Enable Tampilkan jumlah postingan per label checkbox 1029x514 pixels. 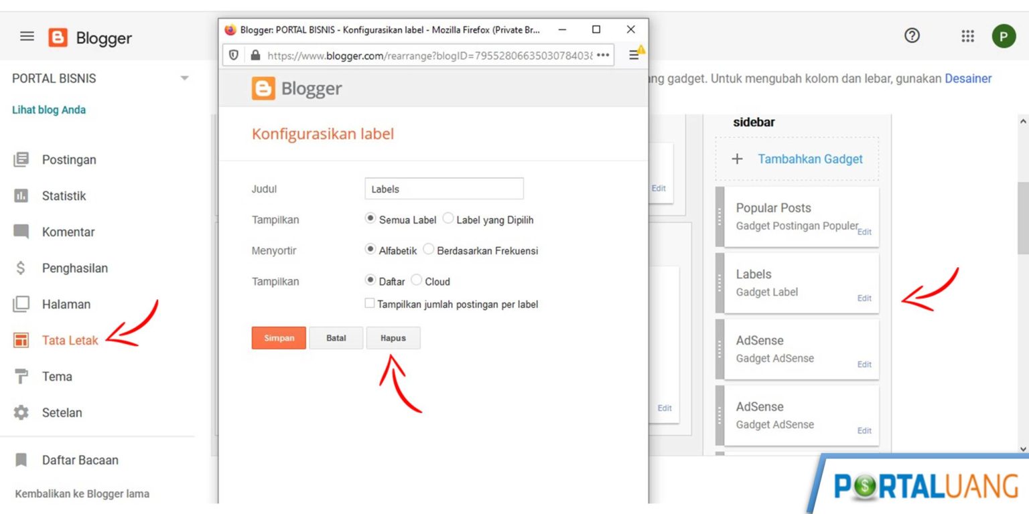tap(370, 303)
